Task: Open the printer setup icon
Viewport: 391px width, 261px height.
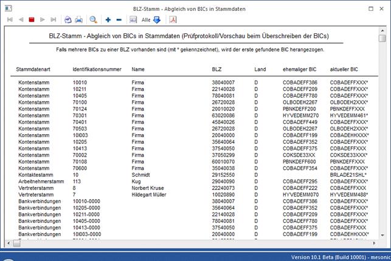Action: [x=68, y=19]
